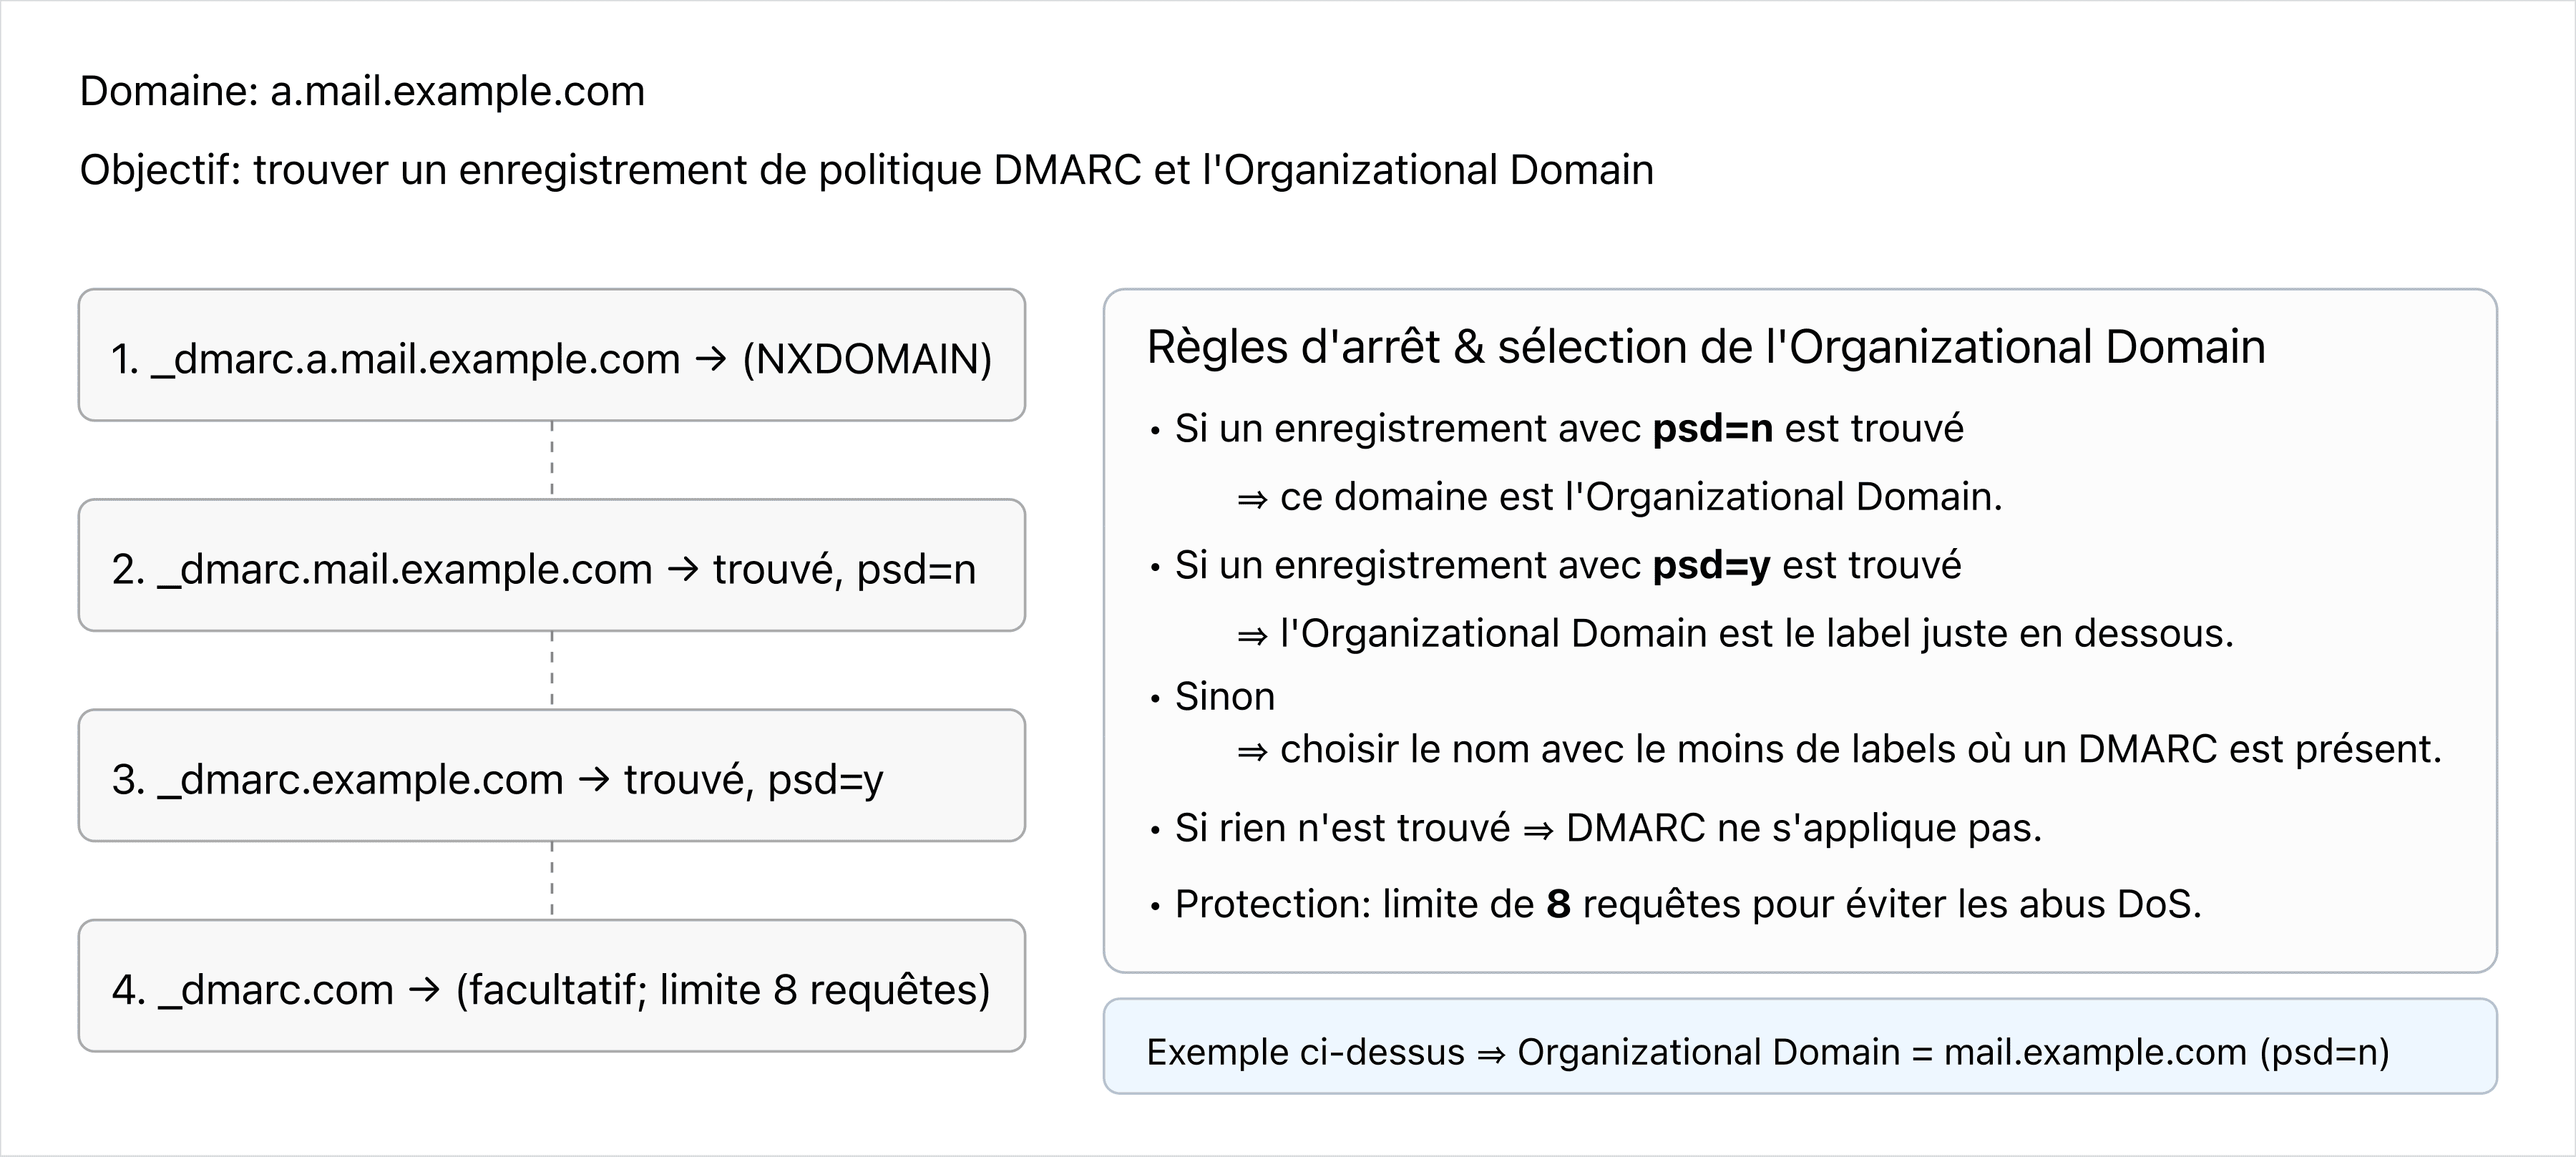Image resolution: width=2576 pixels, height=1157 pixels.
Task: Click the "Domaine: a.mail.example.com" heading line
Action: coord(362,91)
